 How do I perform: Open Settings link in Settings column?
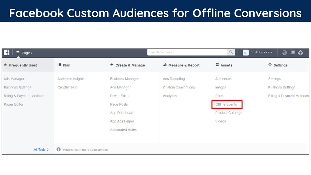pos(274,79)
